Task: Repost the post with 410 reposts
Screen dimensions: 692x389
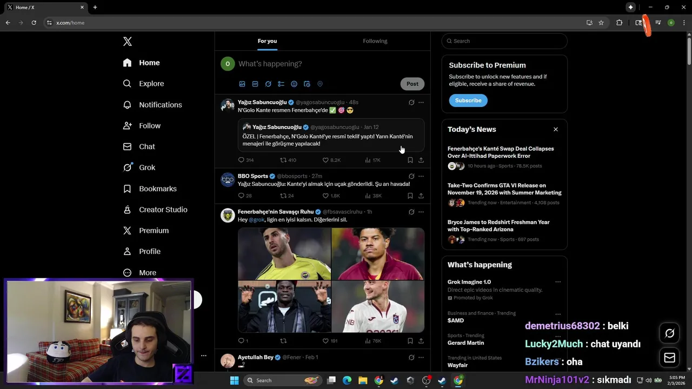Action: click(x=288, y=160)
